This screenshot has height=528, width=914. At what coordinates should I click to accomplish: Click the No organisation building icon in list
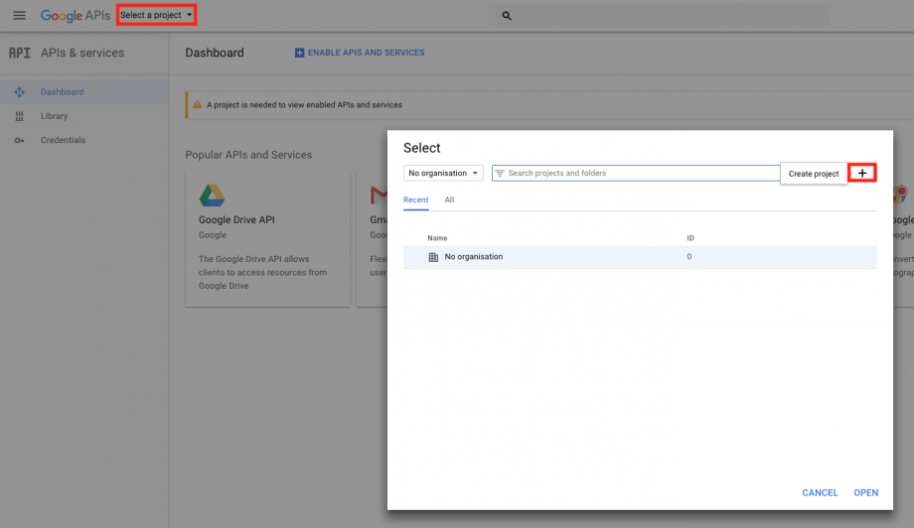(432, 257)
